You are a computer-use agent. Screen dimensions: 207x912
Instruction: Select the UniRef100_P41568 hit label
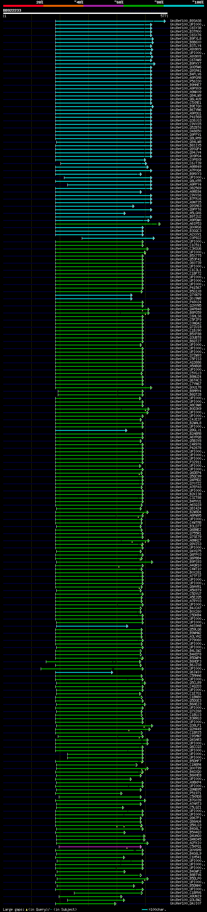(186, 117)
